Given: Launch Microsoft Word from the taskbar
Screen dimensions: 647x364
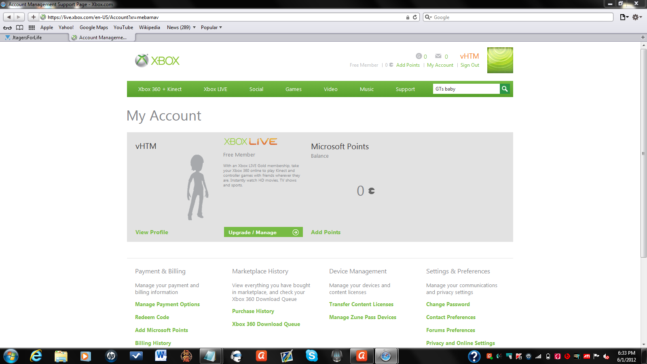Looking at the screenshot, I should [161, 356].
